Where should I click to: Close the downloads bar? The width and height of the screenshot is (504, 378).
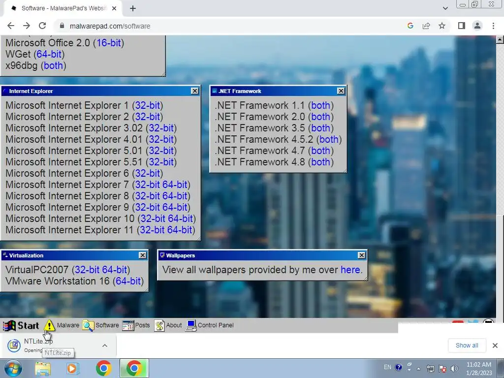click(495, 346)
